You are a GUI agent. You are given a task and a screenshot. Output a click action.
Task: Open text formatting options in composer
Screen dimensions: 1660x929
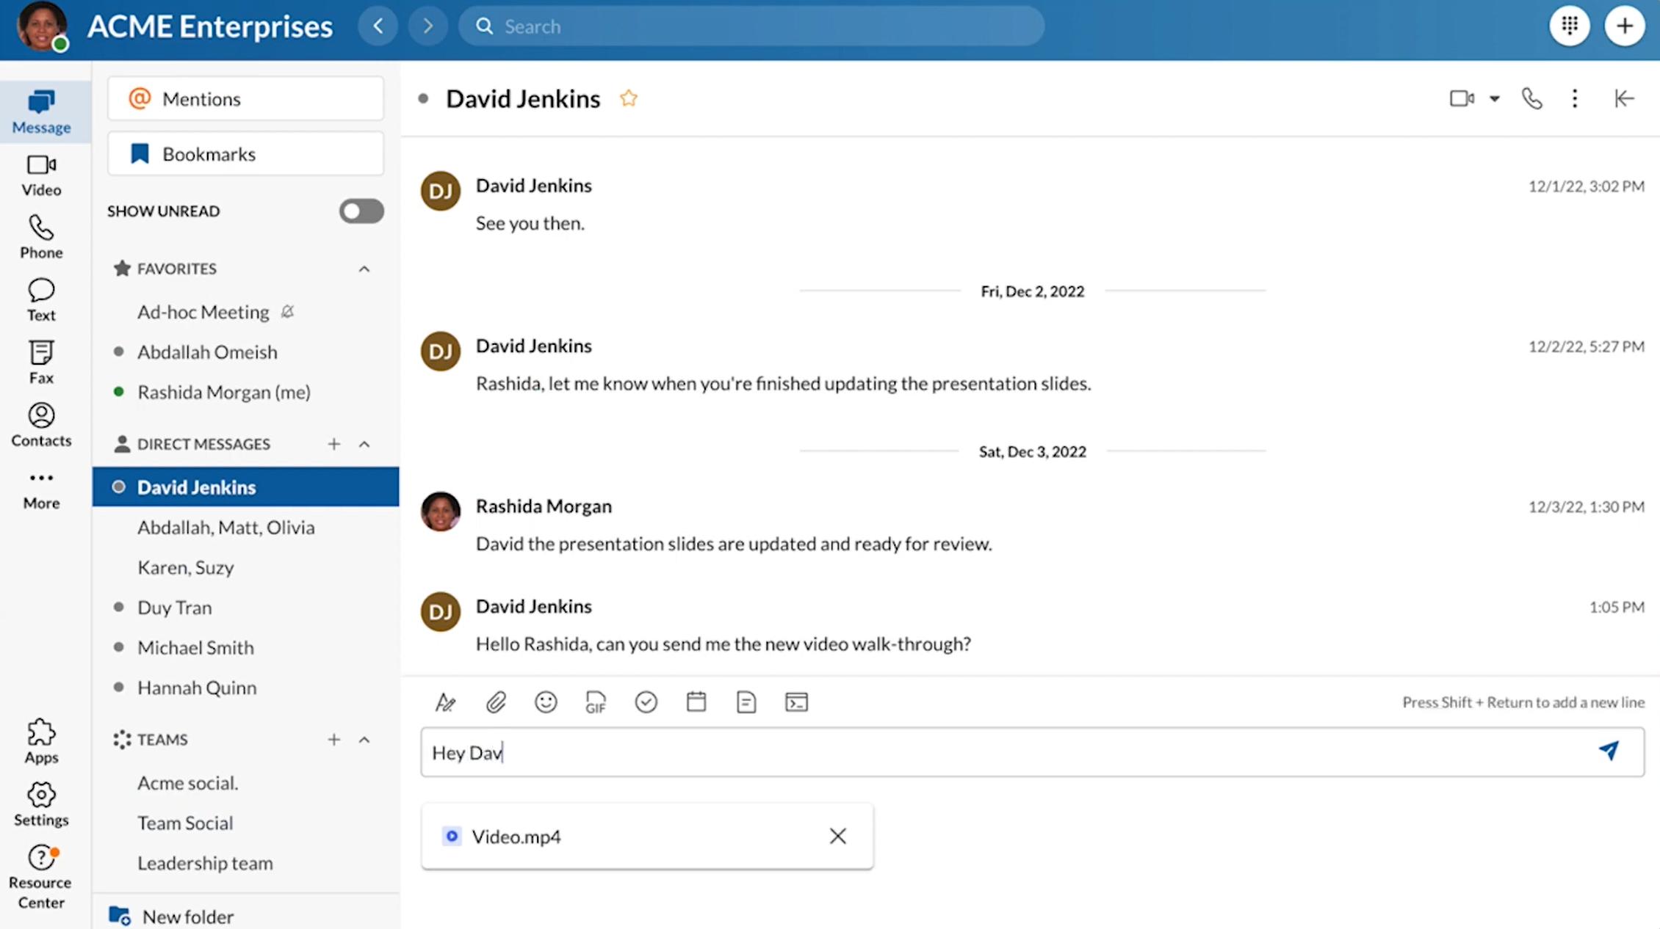[445, 702]
